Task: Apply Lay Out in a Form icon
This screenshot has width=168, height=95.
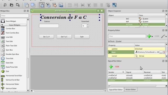Action: [101, 5]
